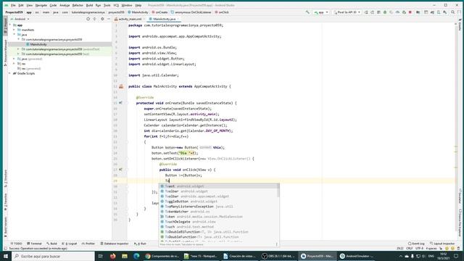Viewport: 464px width, 261px height.
Task: Open the Tools menu
Action: pyautogui.click(x=107, y=5)
